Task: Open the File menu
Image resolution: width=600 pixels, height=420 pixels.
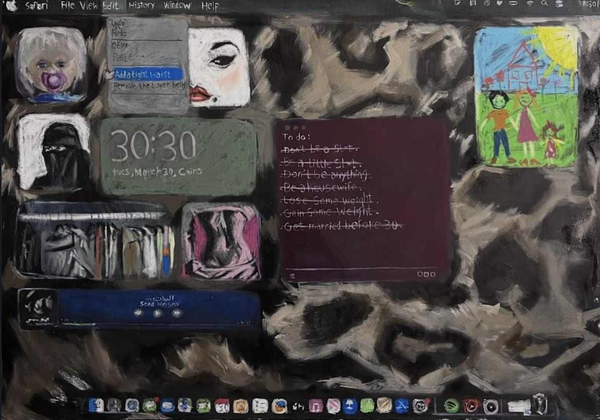Action: 67,5
